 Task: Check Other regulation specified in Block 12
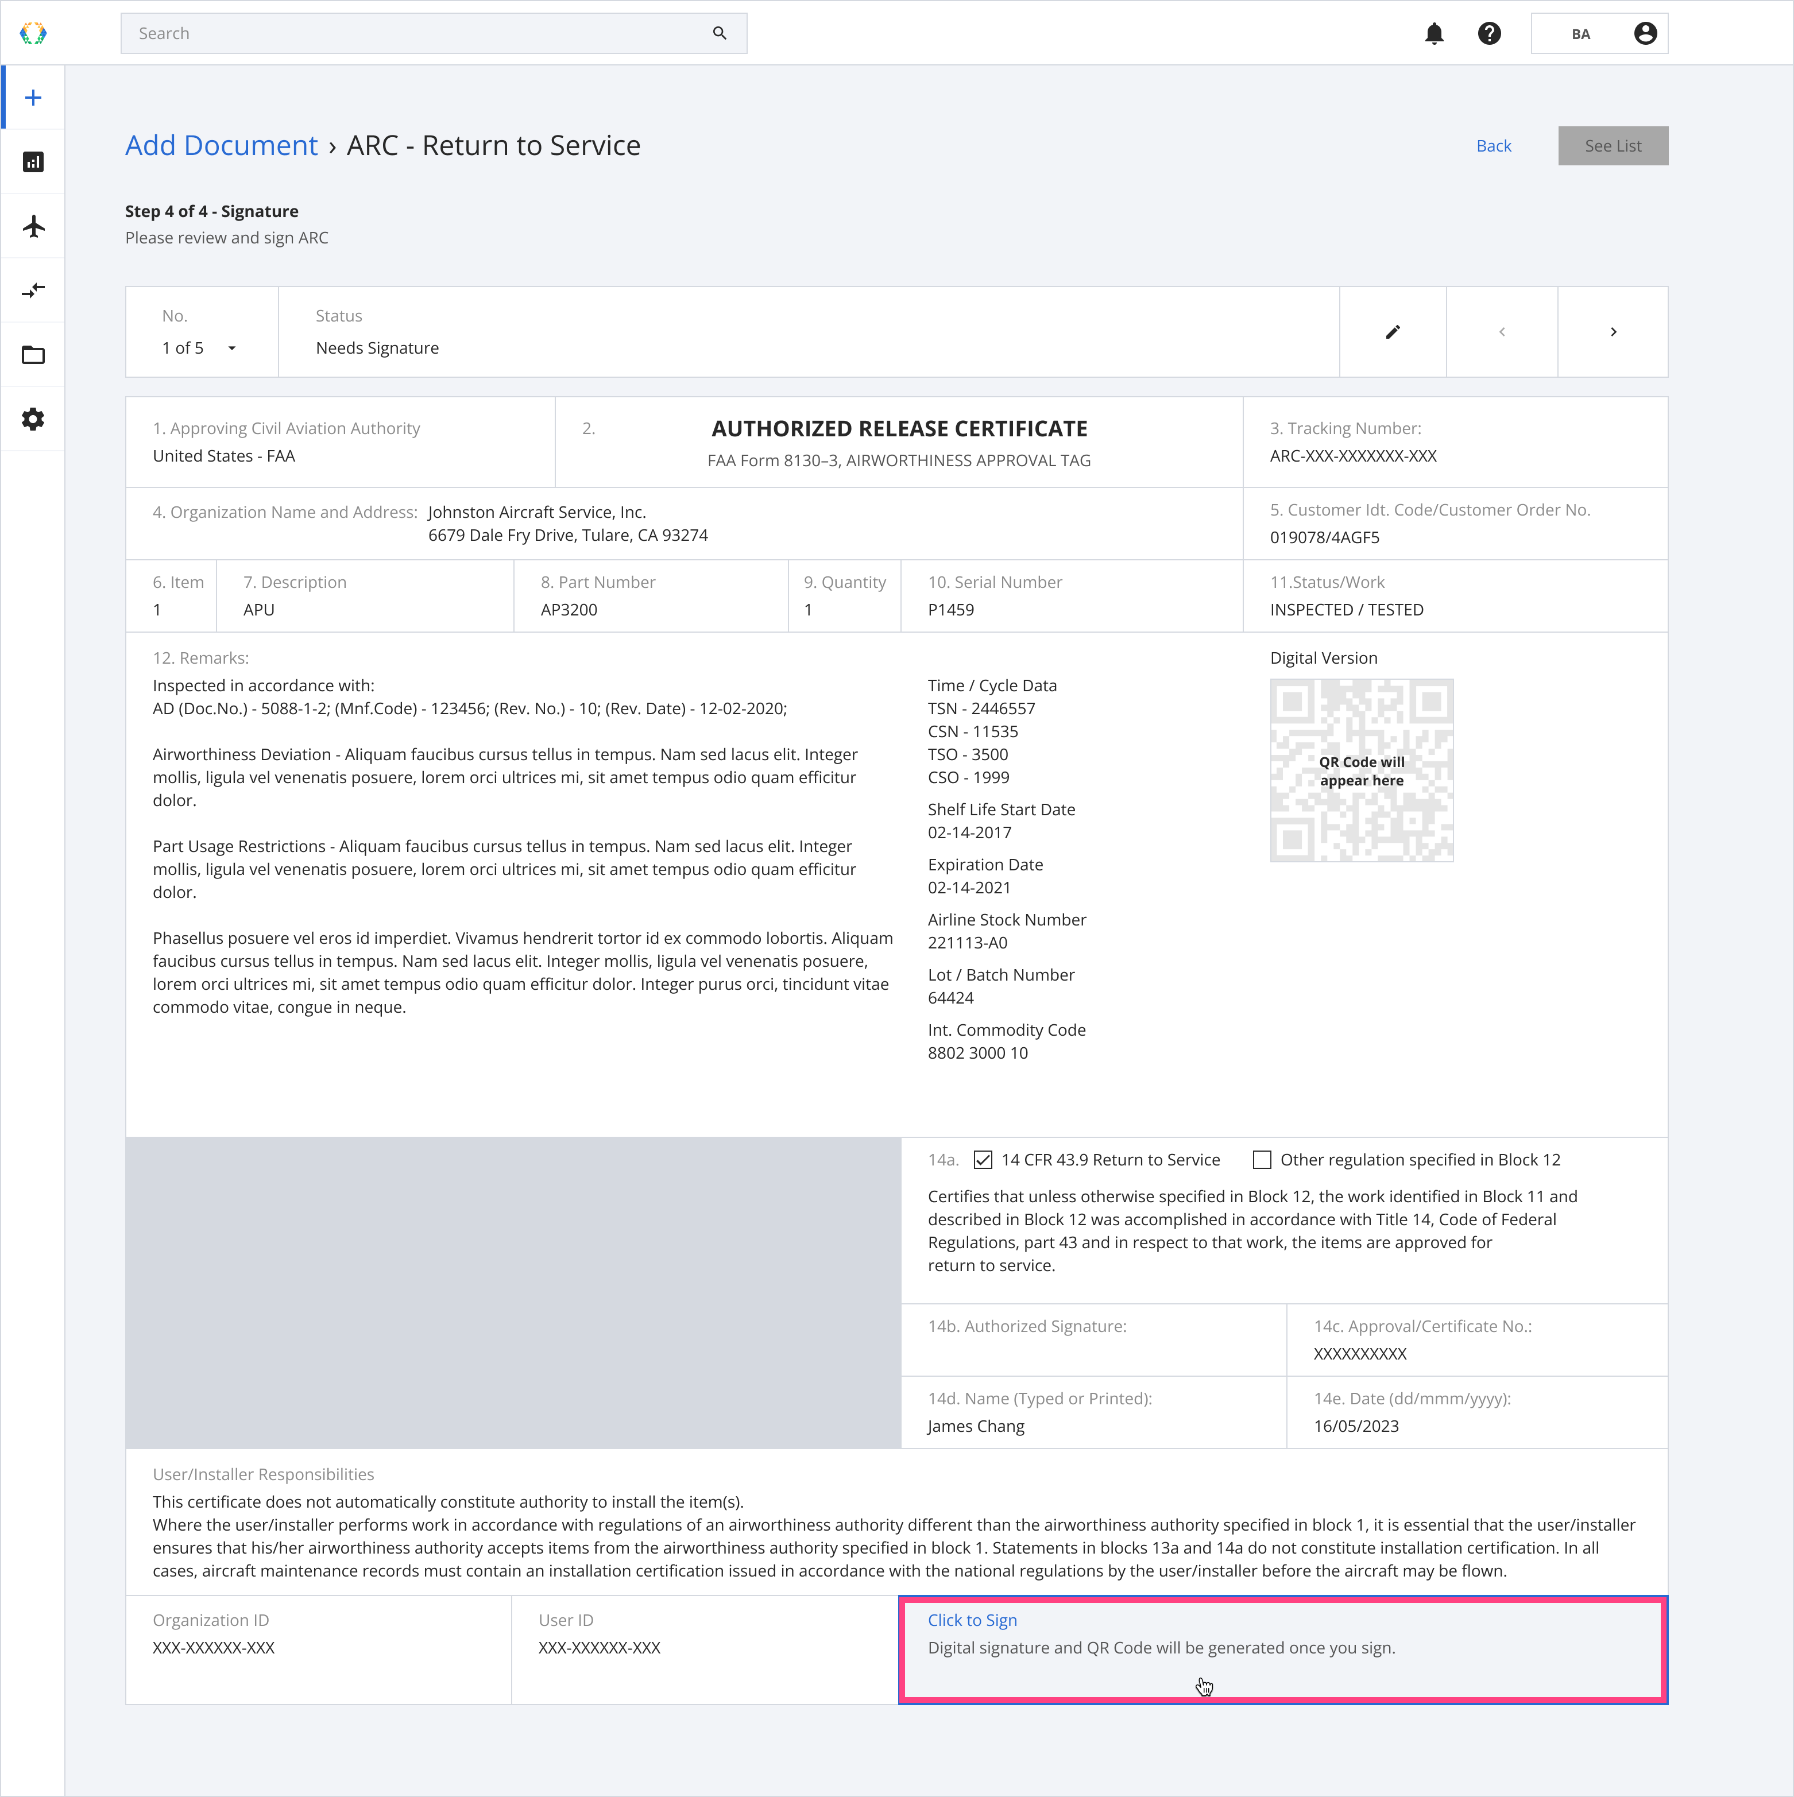tap(1262, 1160)
